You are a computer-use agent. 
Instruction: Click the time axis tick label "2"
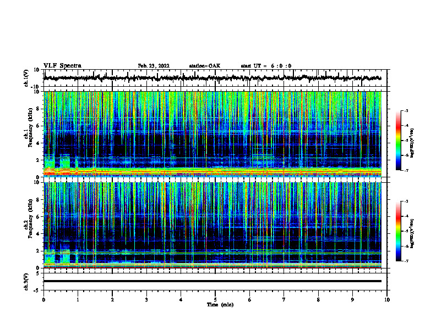tap(112, 300)
